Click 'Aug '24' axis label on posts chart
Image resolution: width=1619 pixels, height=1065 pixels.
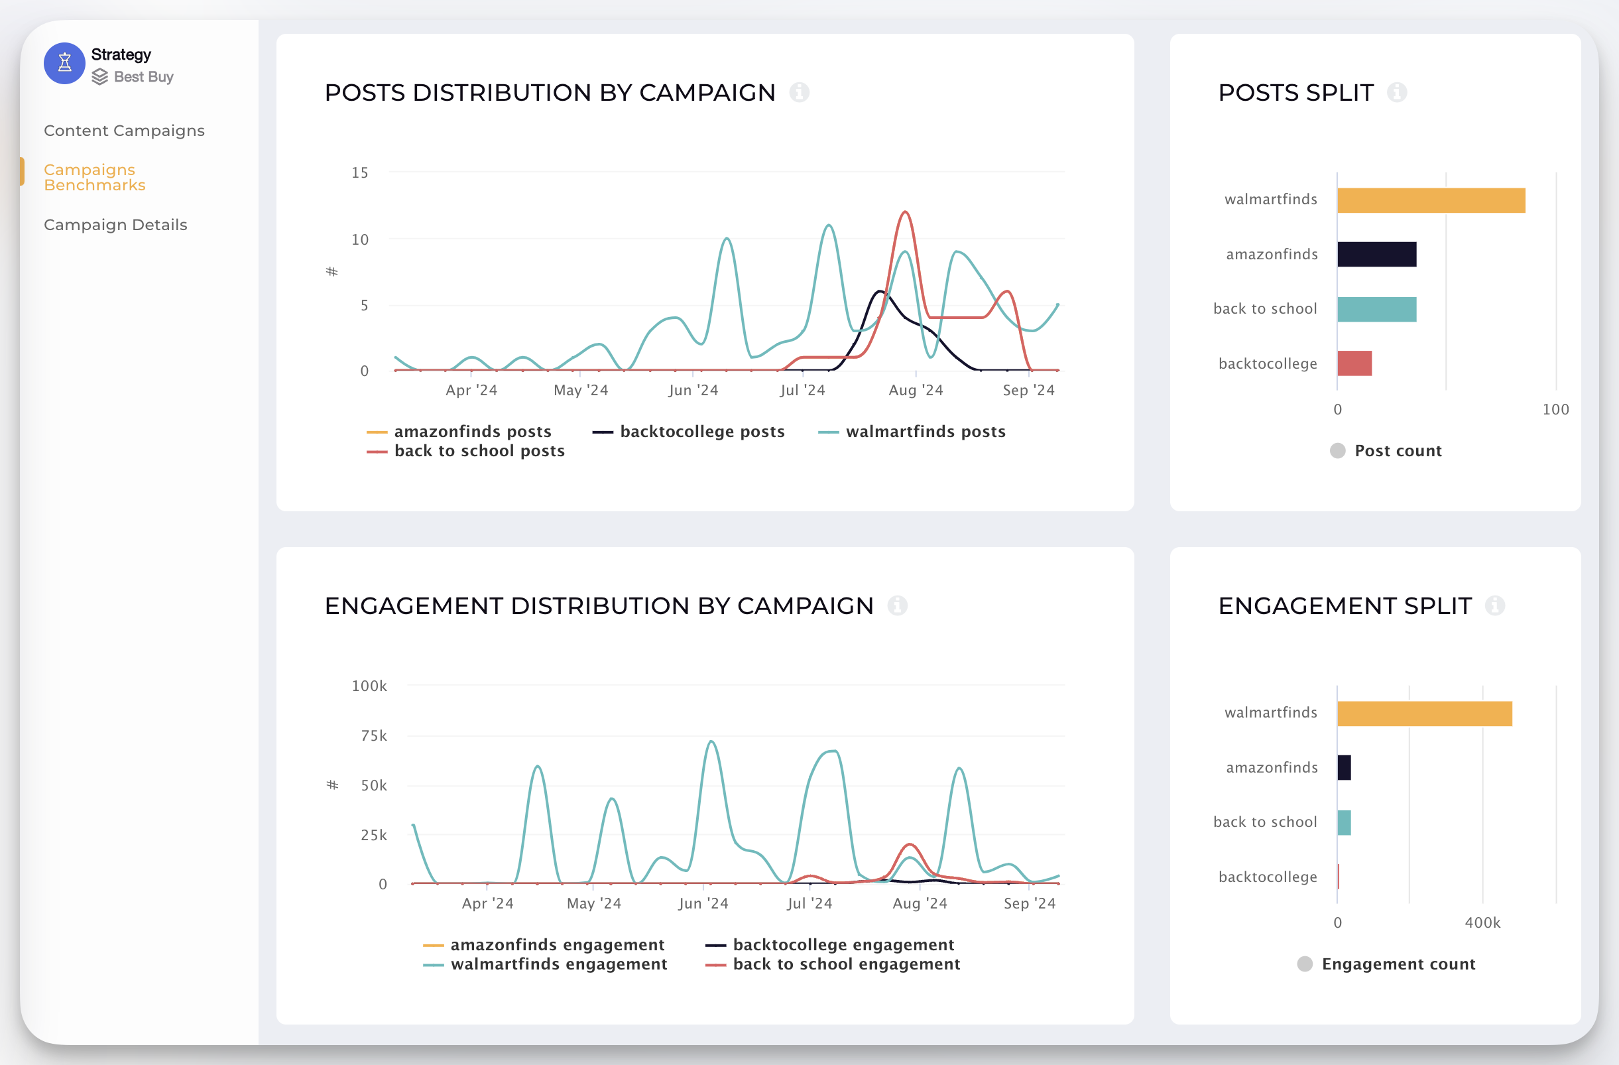[x=916, y=390]
